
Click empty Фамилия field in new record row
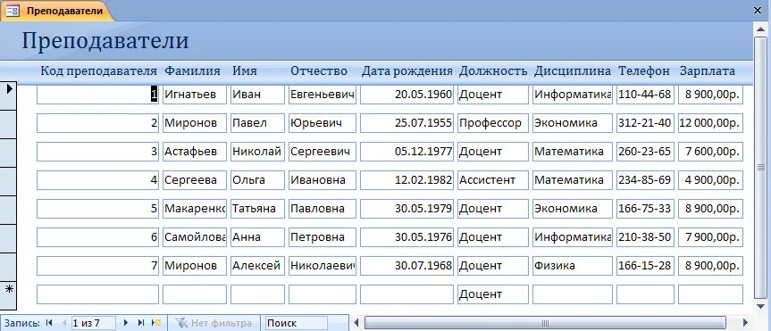(195, 294)
